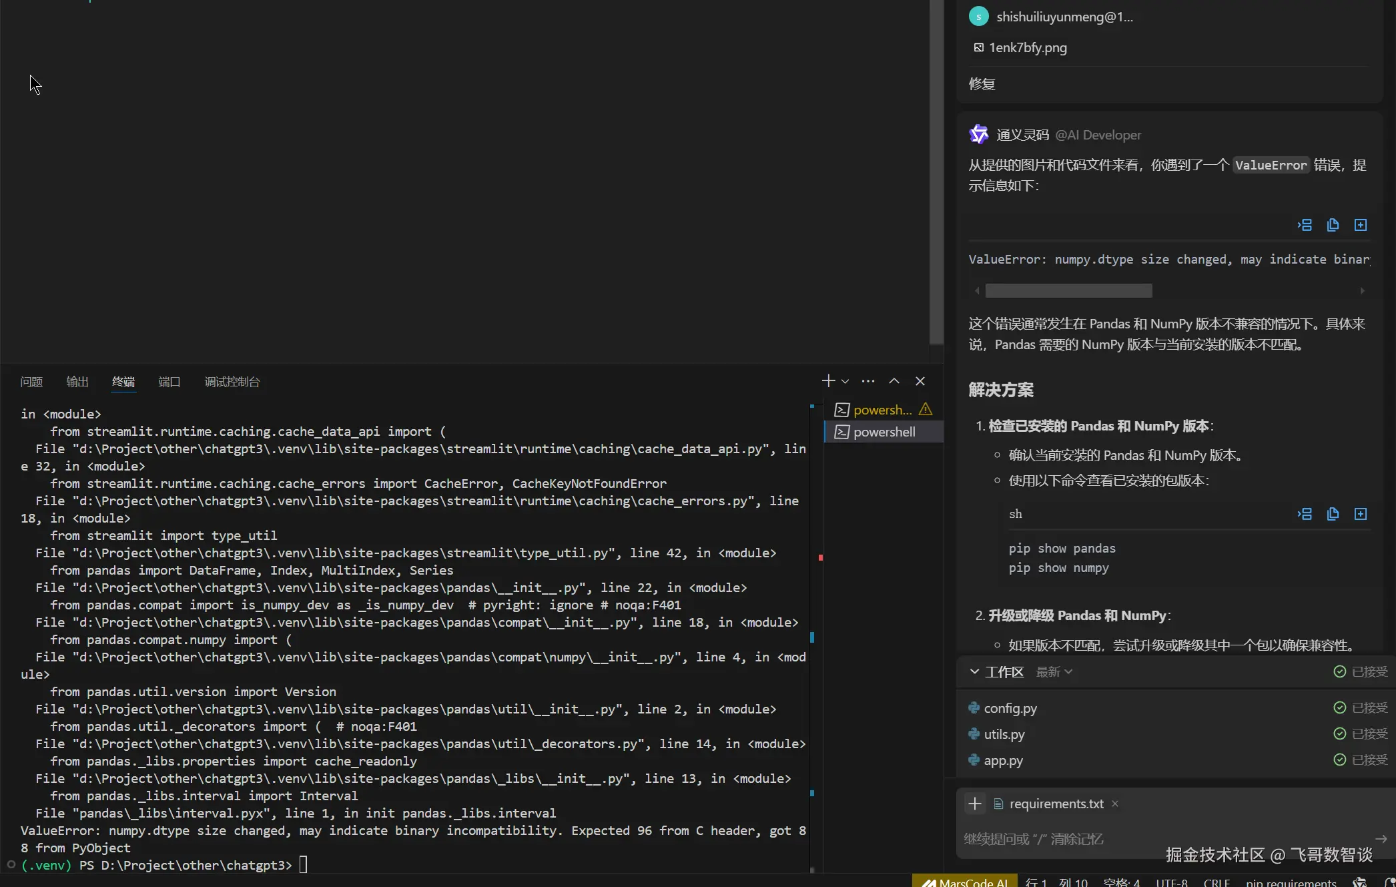Click add context plus button in chat
This screenshot has height=887, width=1396.
(x=975, y=804)
